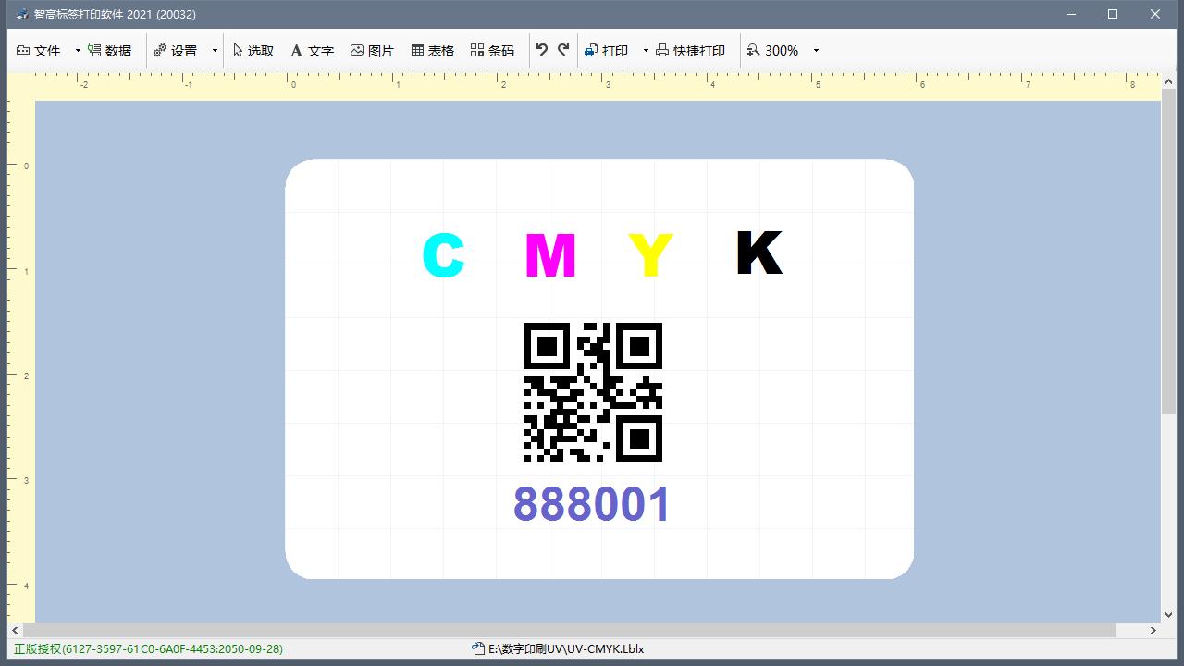Click the file path UV-CMYK.Lblx in status bar
Image resolution: width=1184 pixels, height=666 pixels.
(566, 649)
